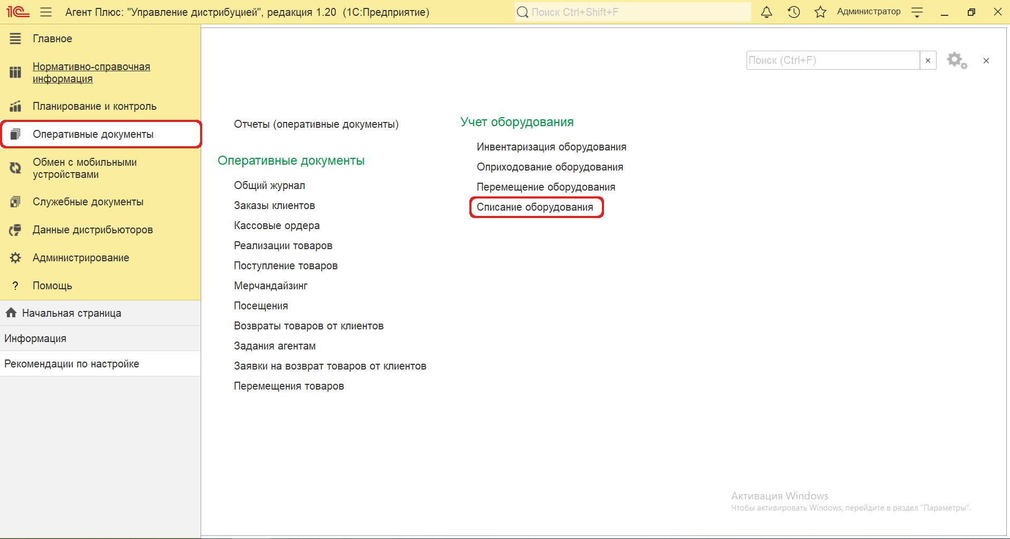Close the section menu panel
The height and width of the screenshot is (539, 1010).
[986, 61]
